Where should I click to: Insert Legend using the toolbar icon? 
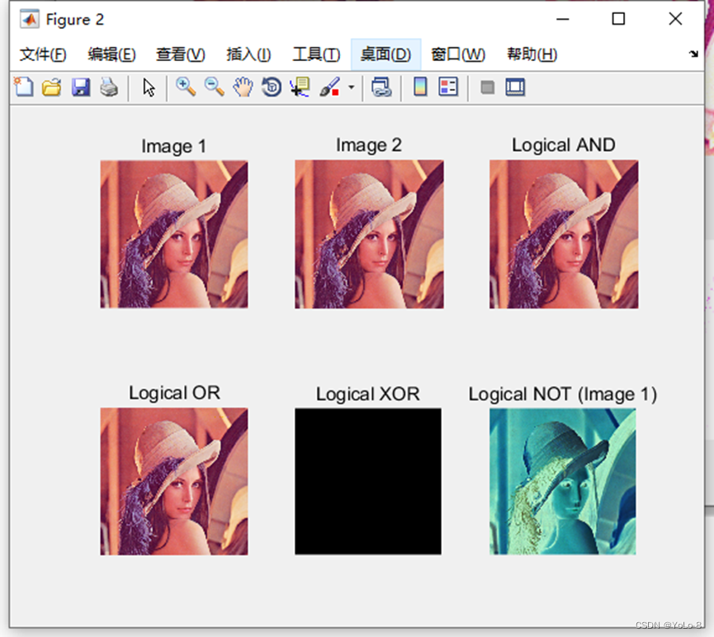(448, 87)
